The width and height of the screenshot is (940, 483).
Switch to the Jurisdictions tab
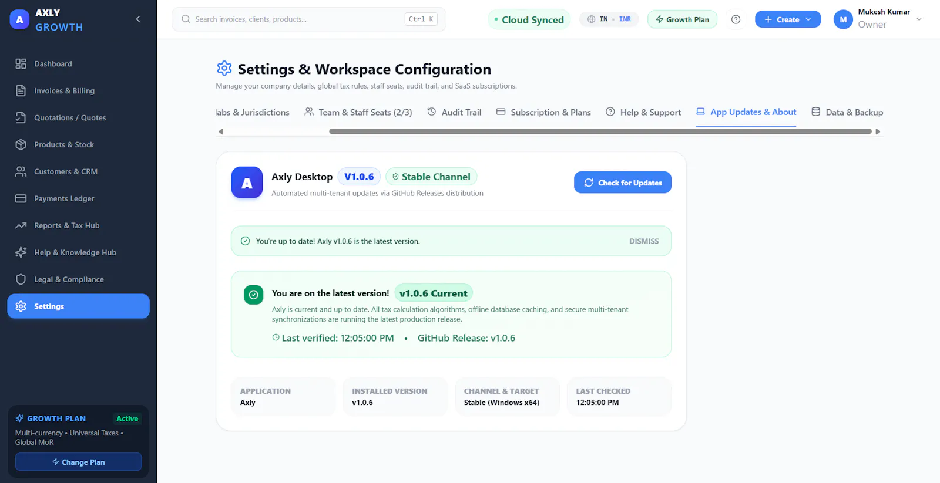pos(253,112)
